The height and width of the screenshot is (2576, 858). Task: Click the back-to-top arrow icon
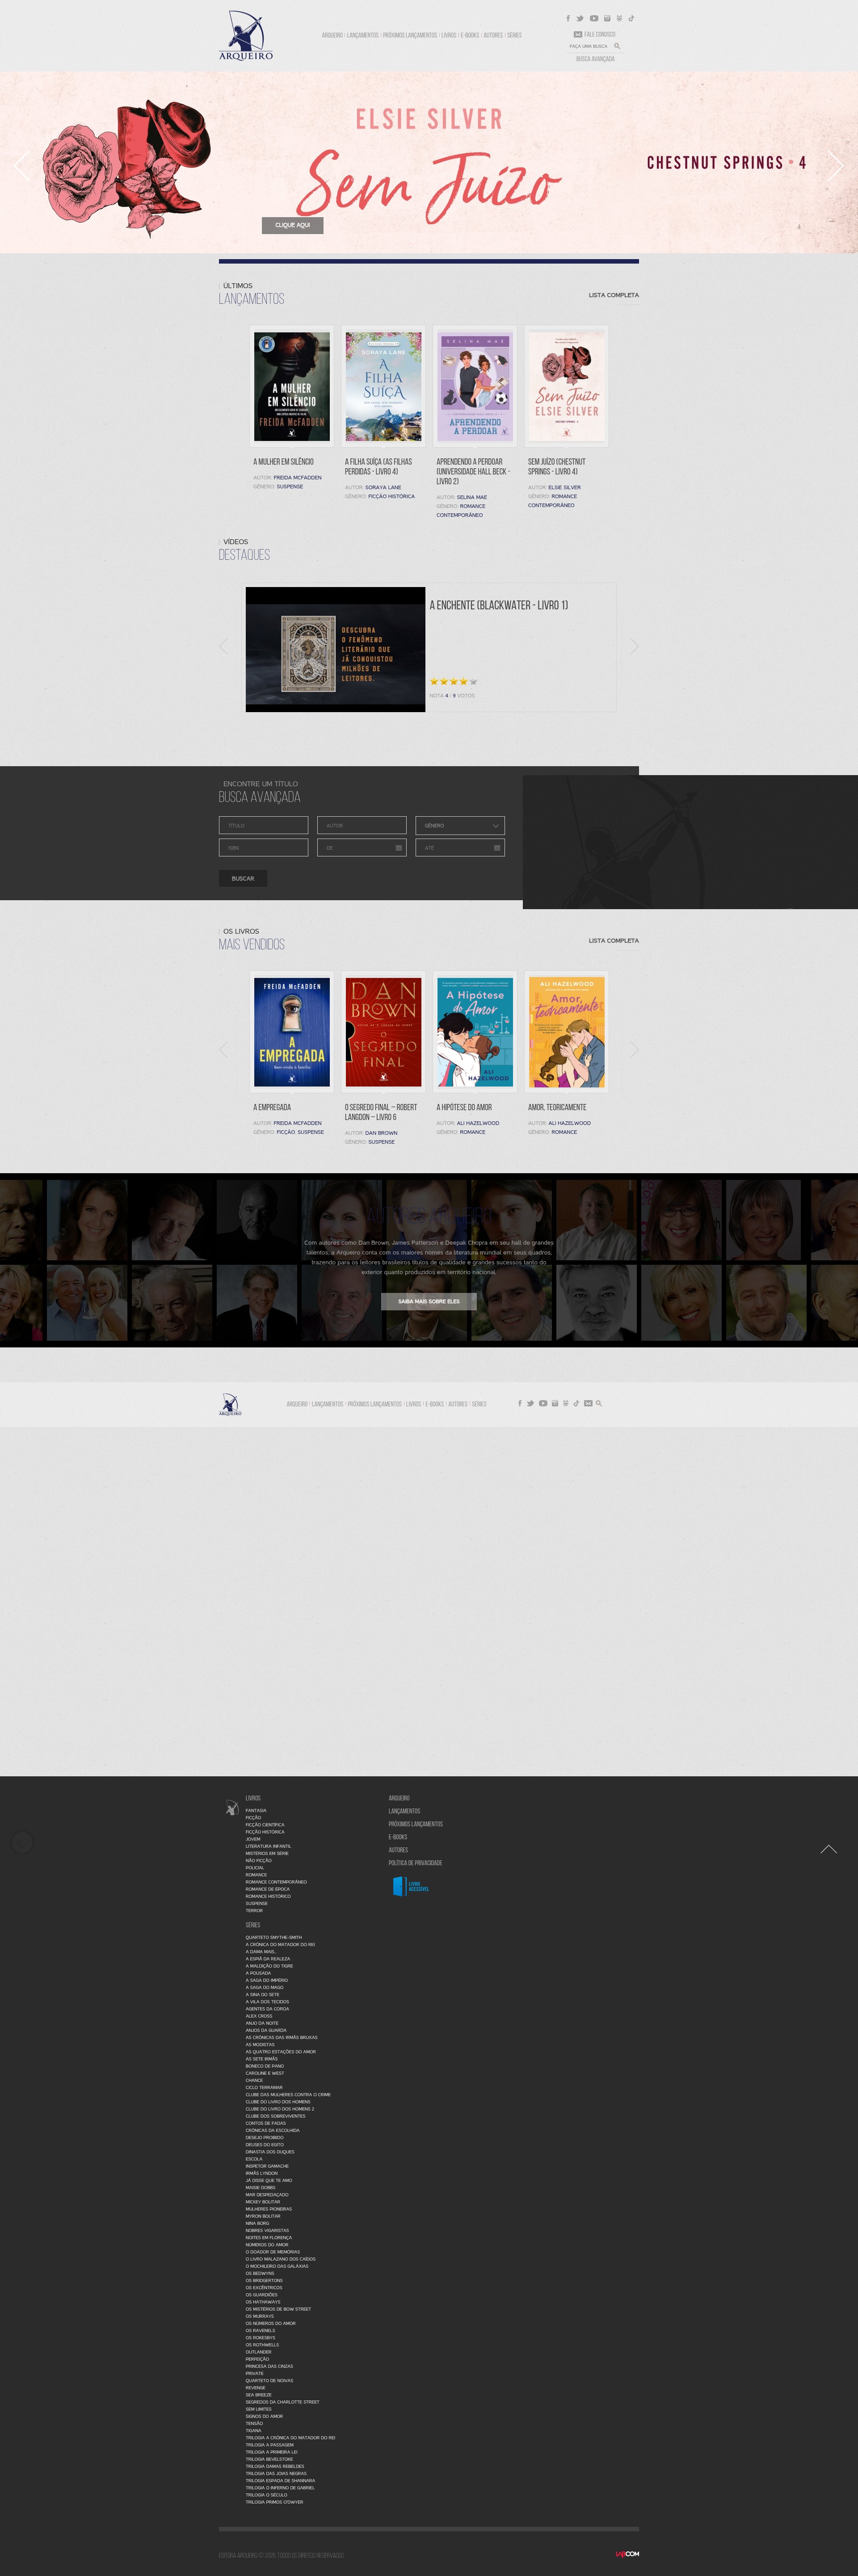click(829, 1849)
